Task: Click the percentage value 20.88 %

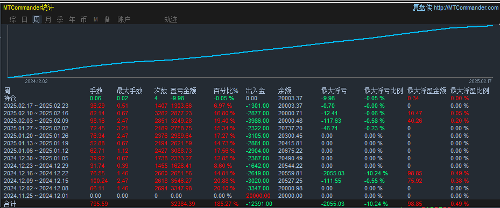Action: (x=224, y=181)
